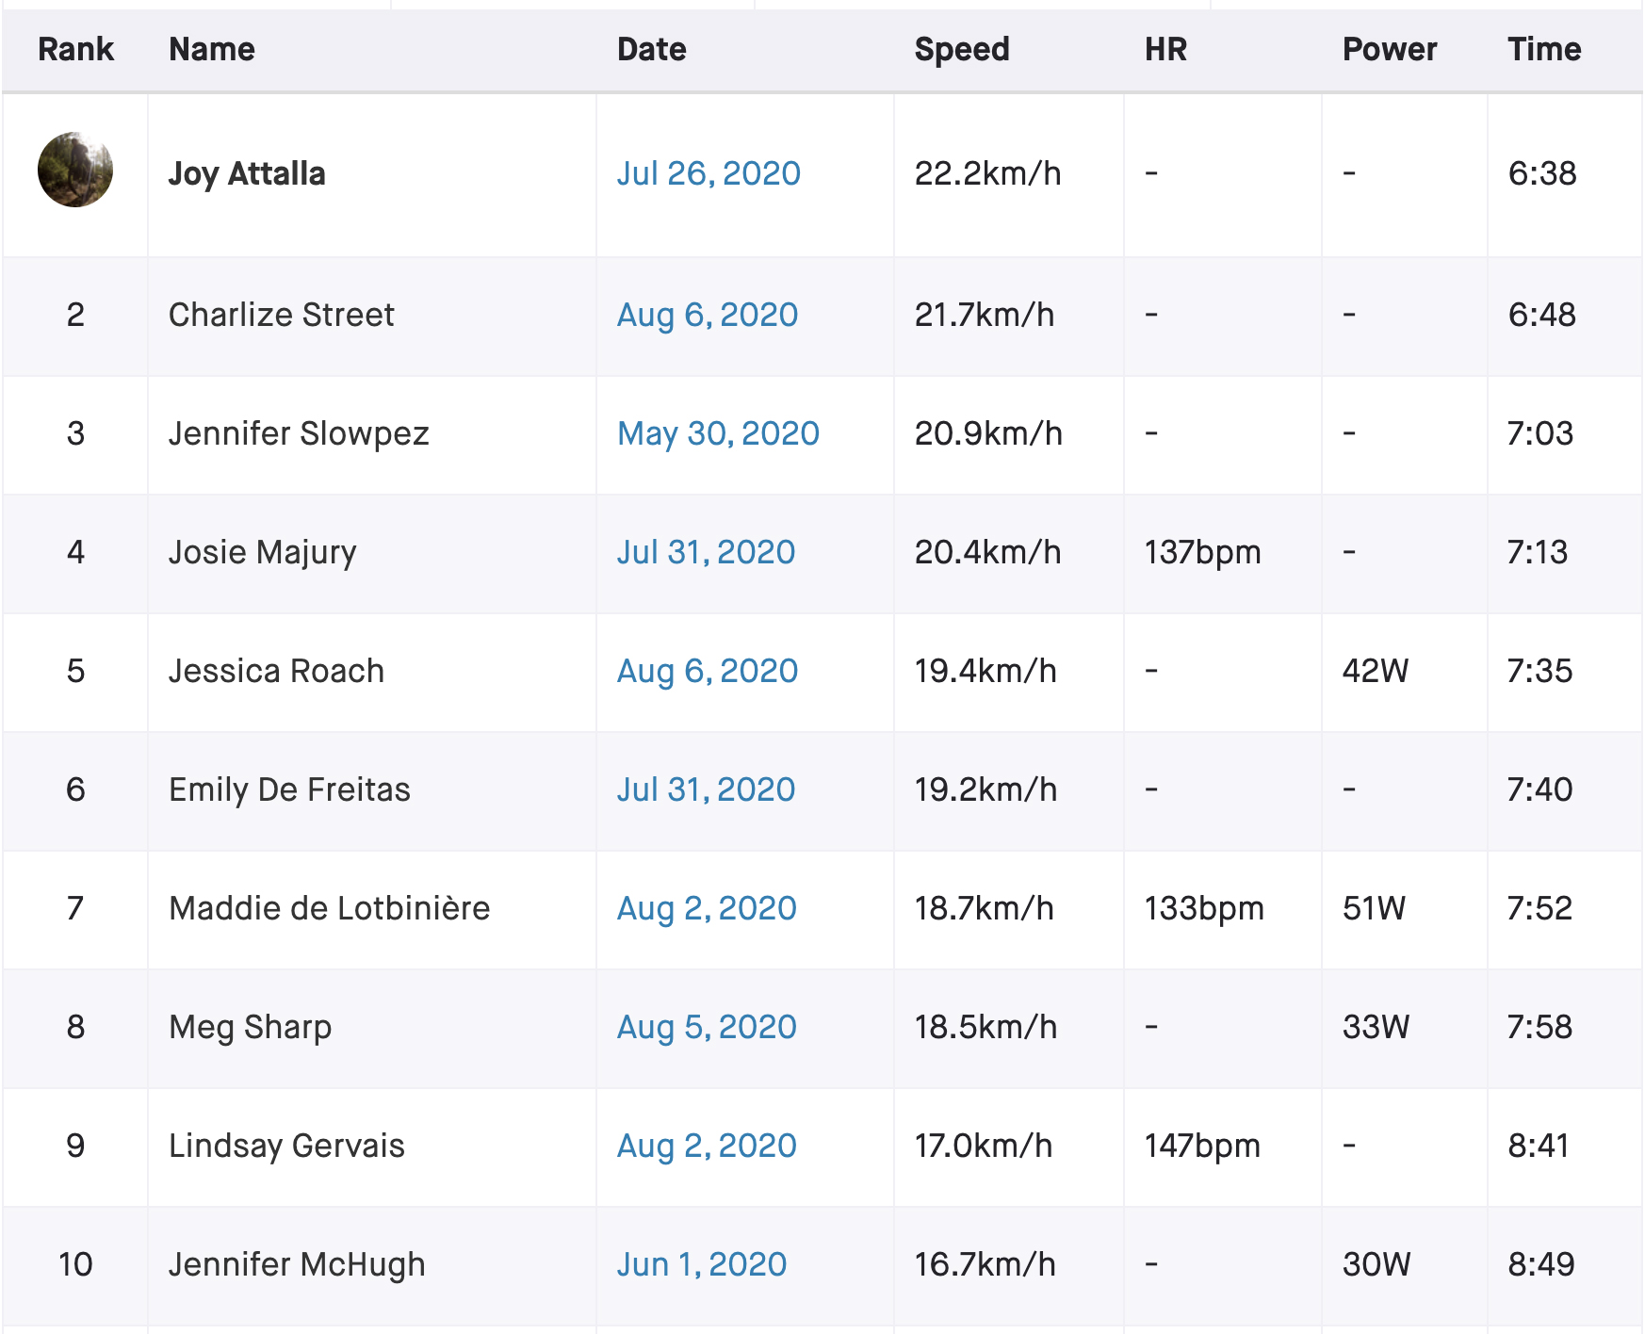Click the 20.9km/h speed value
The image size is (1645, 1334).
point(988,433)
